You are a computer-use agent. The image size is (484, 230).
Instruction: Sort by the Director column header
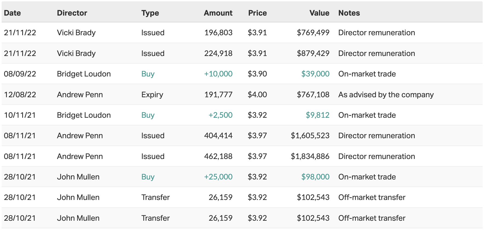(72, 13)
